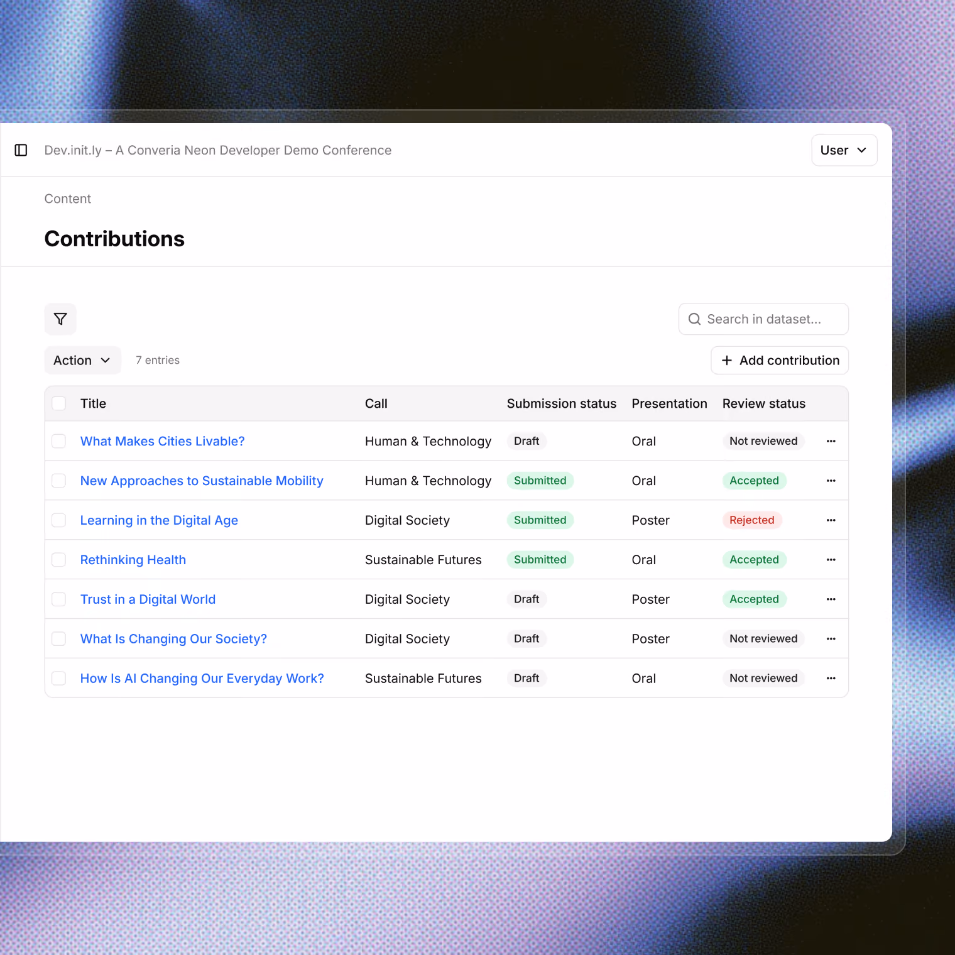
Task: Click the Call column header
Action: coord(376,403)
